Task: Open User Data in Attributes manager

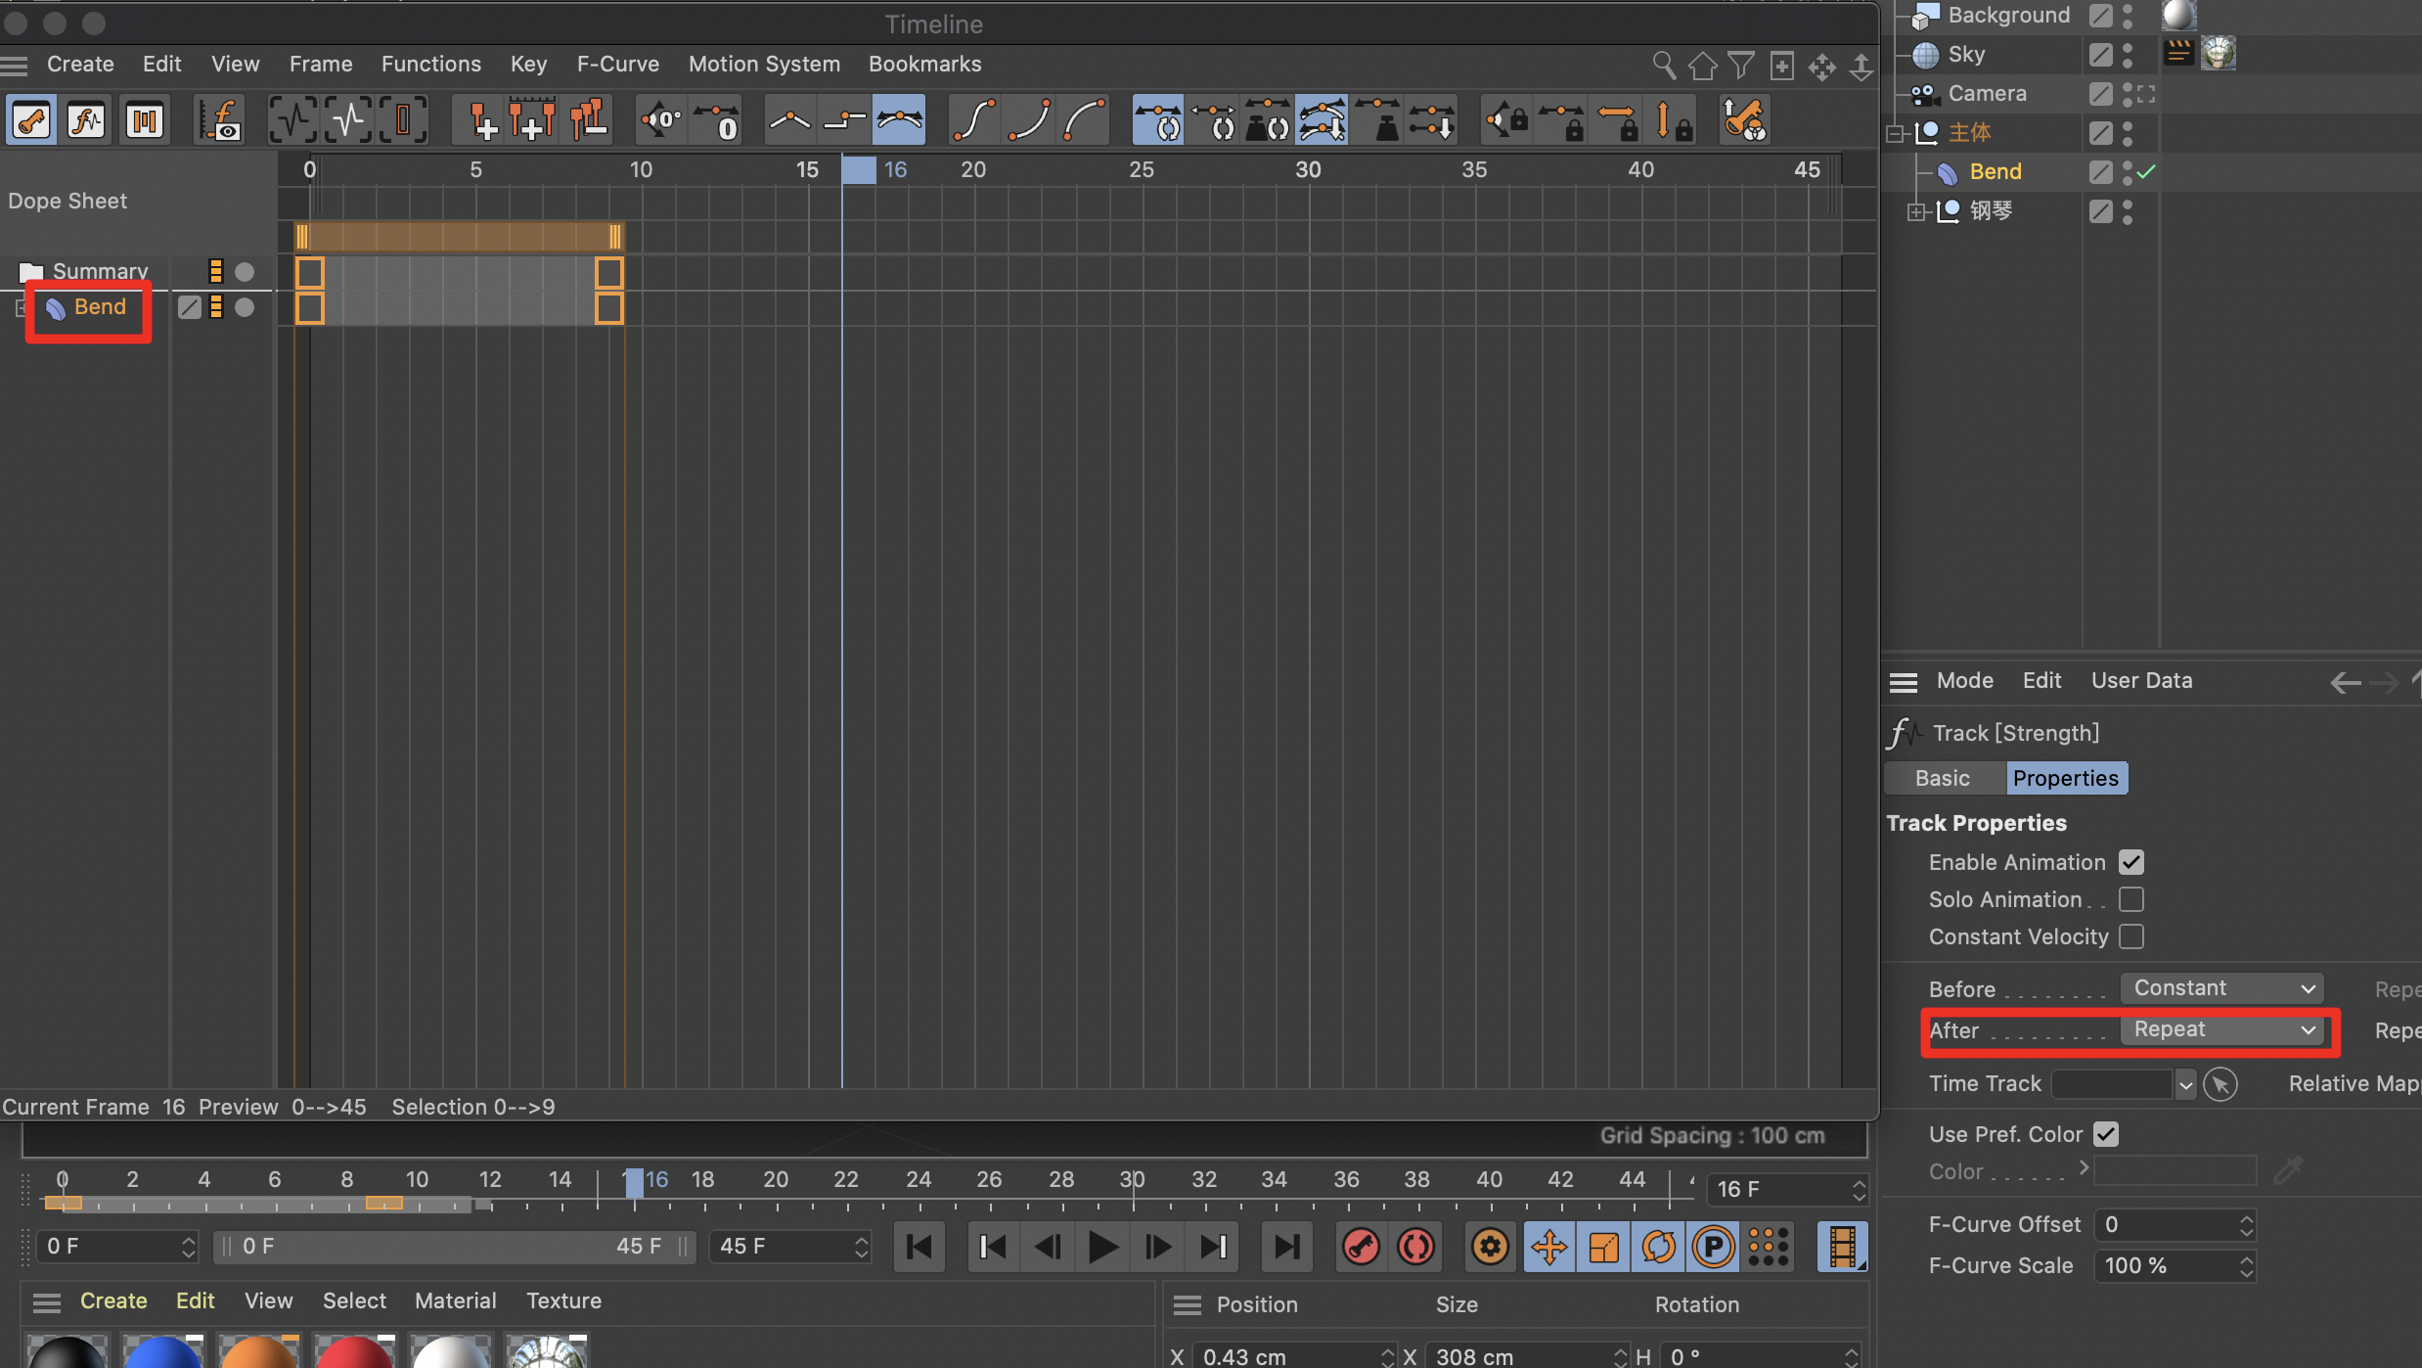Action: click(x=2141, y=680)
